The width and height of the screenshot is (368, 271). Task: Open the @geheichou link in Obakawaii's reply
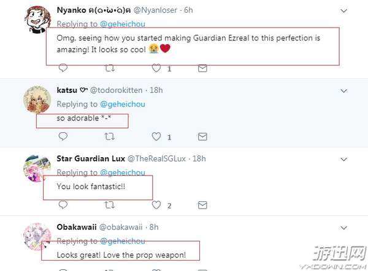tap(123, 240)
